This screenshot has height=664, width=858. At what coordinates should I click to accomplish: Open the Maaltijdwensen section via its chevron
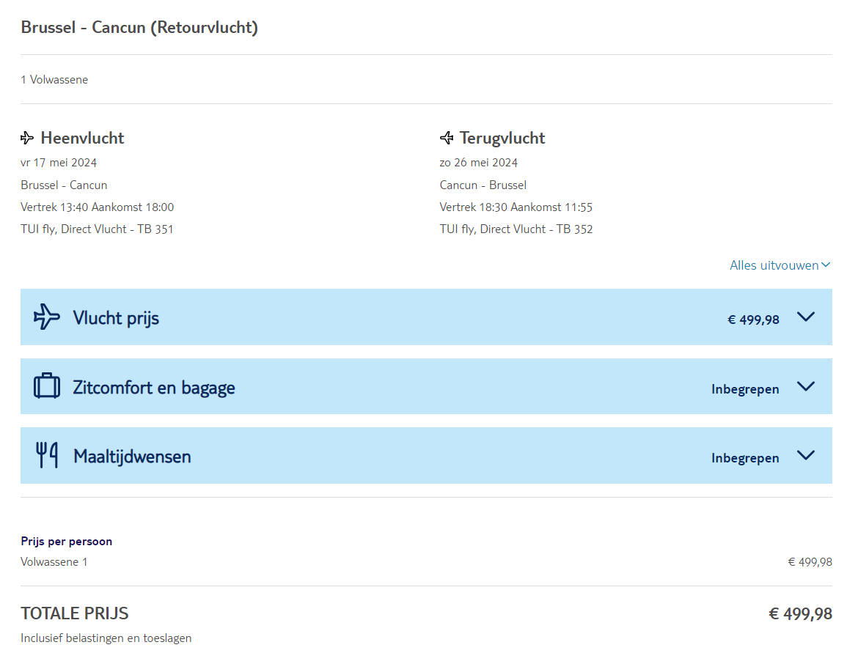805,456
